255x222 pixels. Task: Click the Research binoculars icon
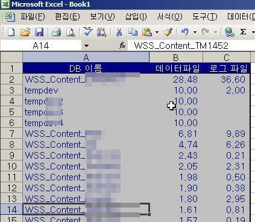[x=102, y=32]
